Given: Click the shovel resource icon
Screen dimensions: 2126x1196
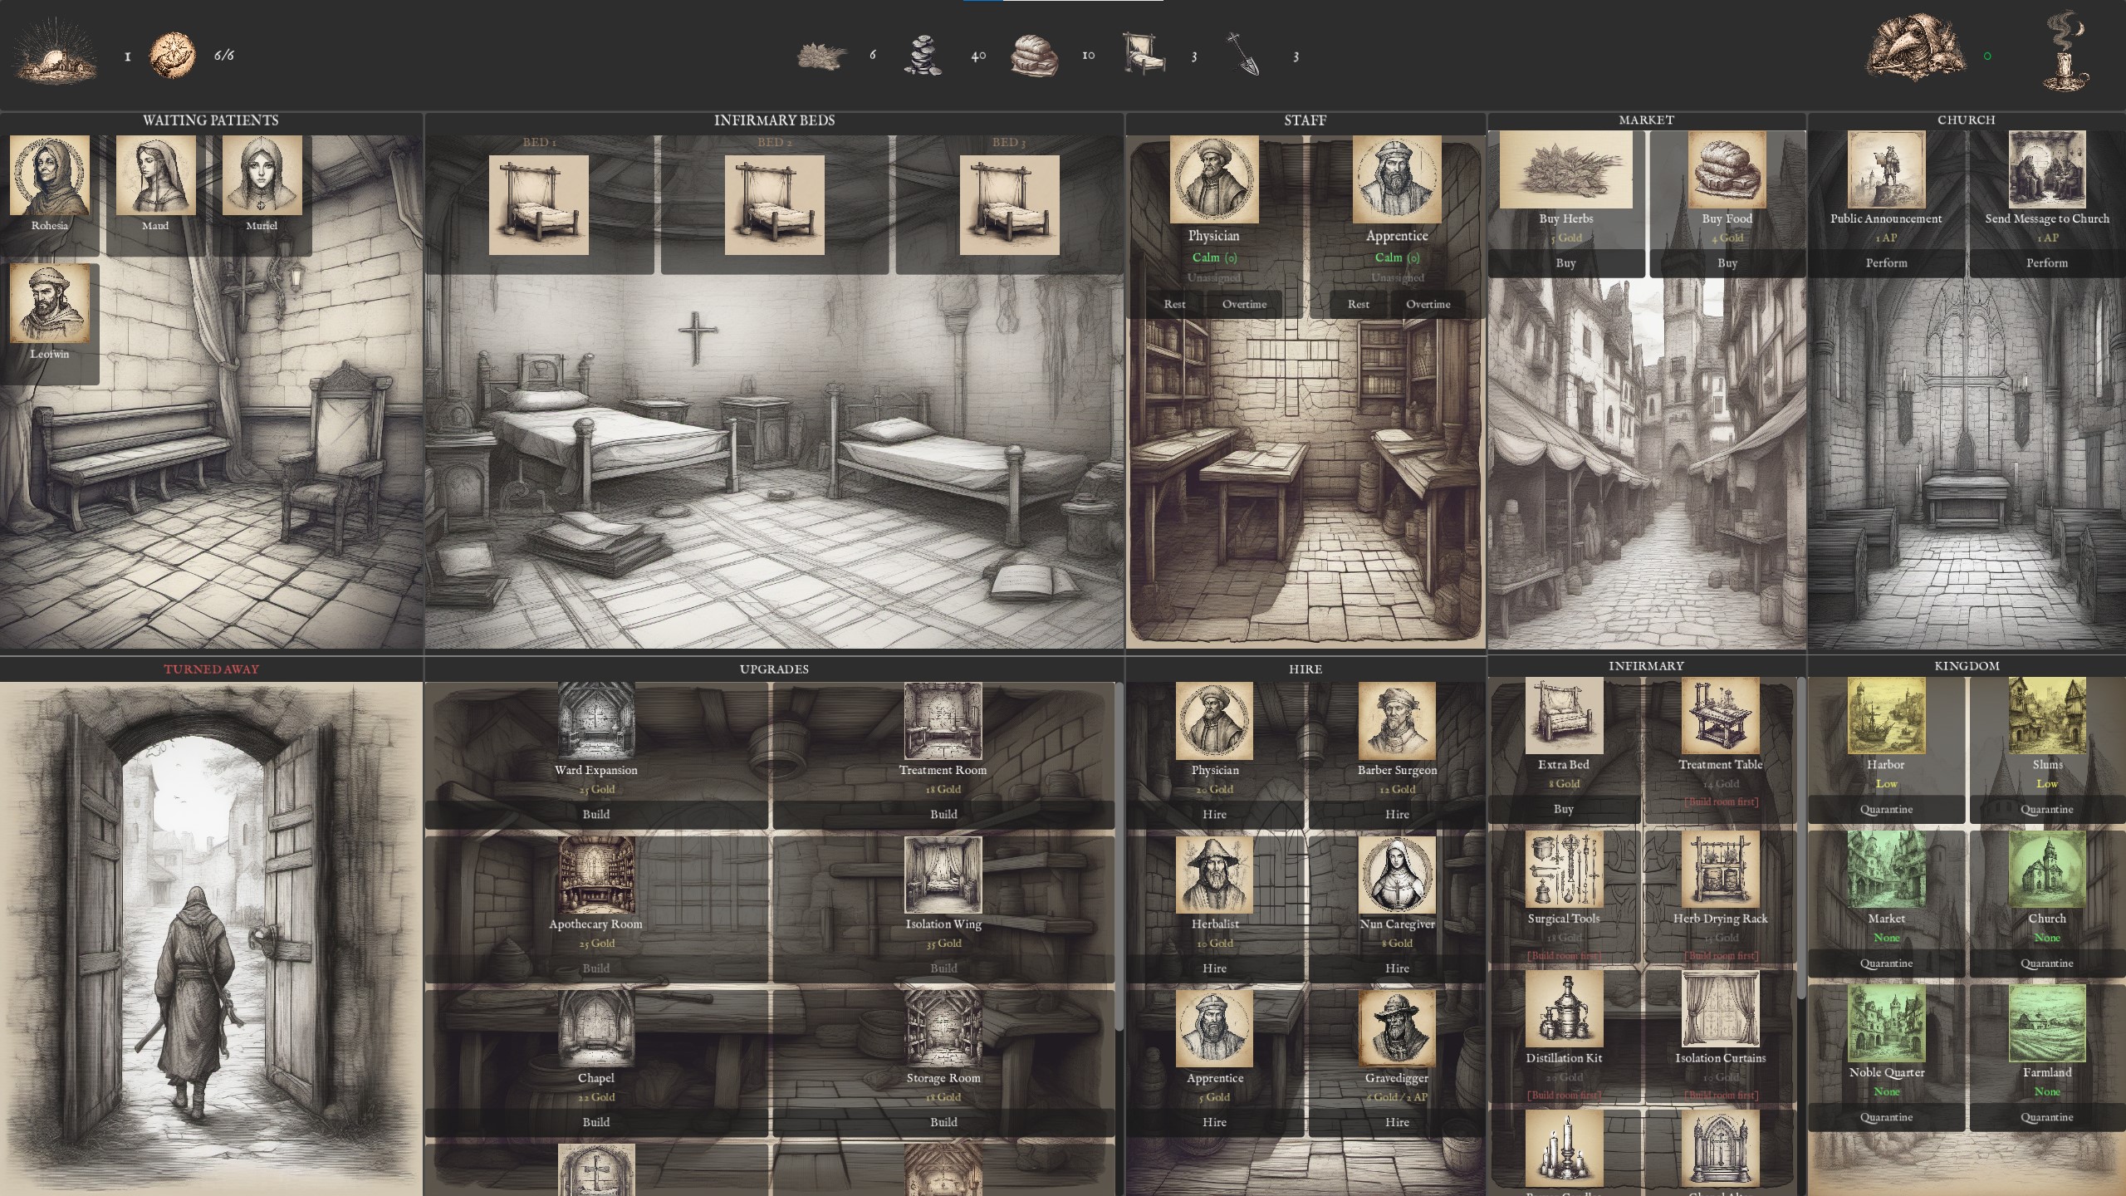Looking at the screenshot, I should [1243, 55].
